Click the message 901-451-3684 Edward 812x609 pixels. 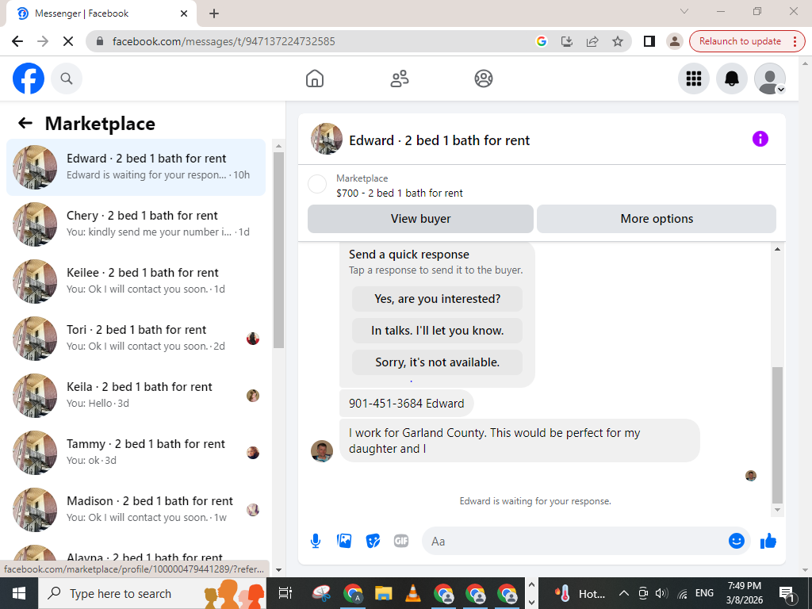407,404
